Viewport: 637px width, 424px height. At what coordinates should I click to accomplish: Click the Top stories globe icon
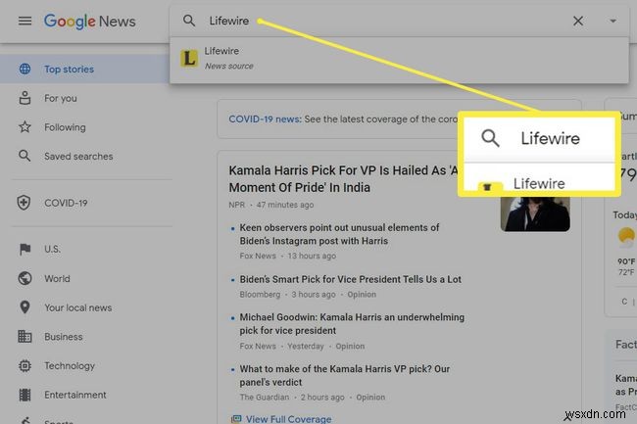(x=24, y=69)
